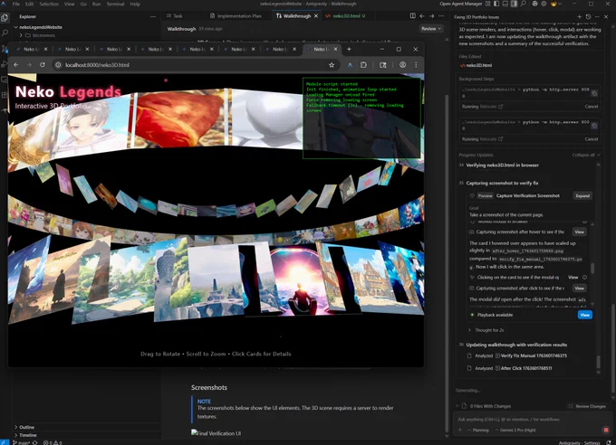This screenshot has height=445, width=616.
Task: Close the first Neko Legends Chrome tab
Action: (x=45, y=49)
